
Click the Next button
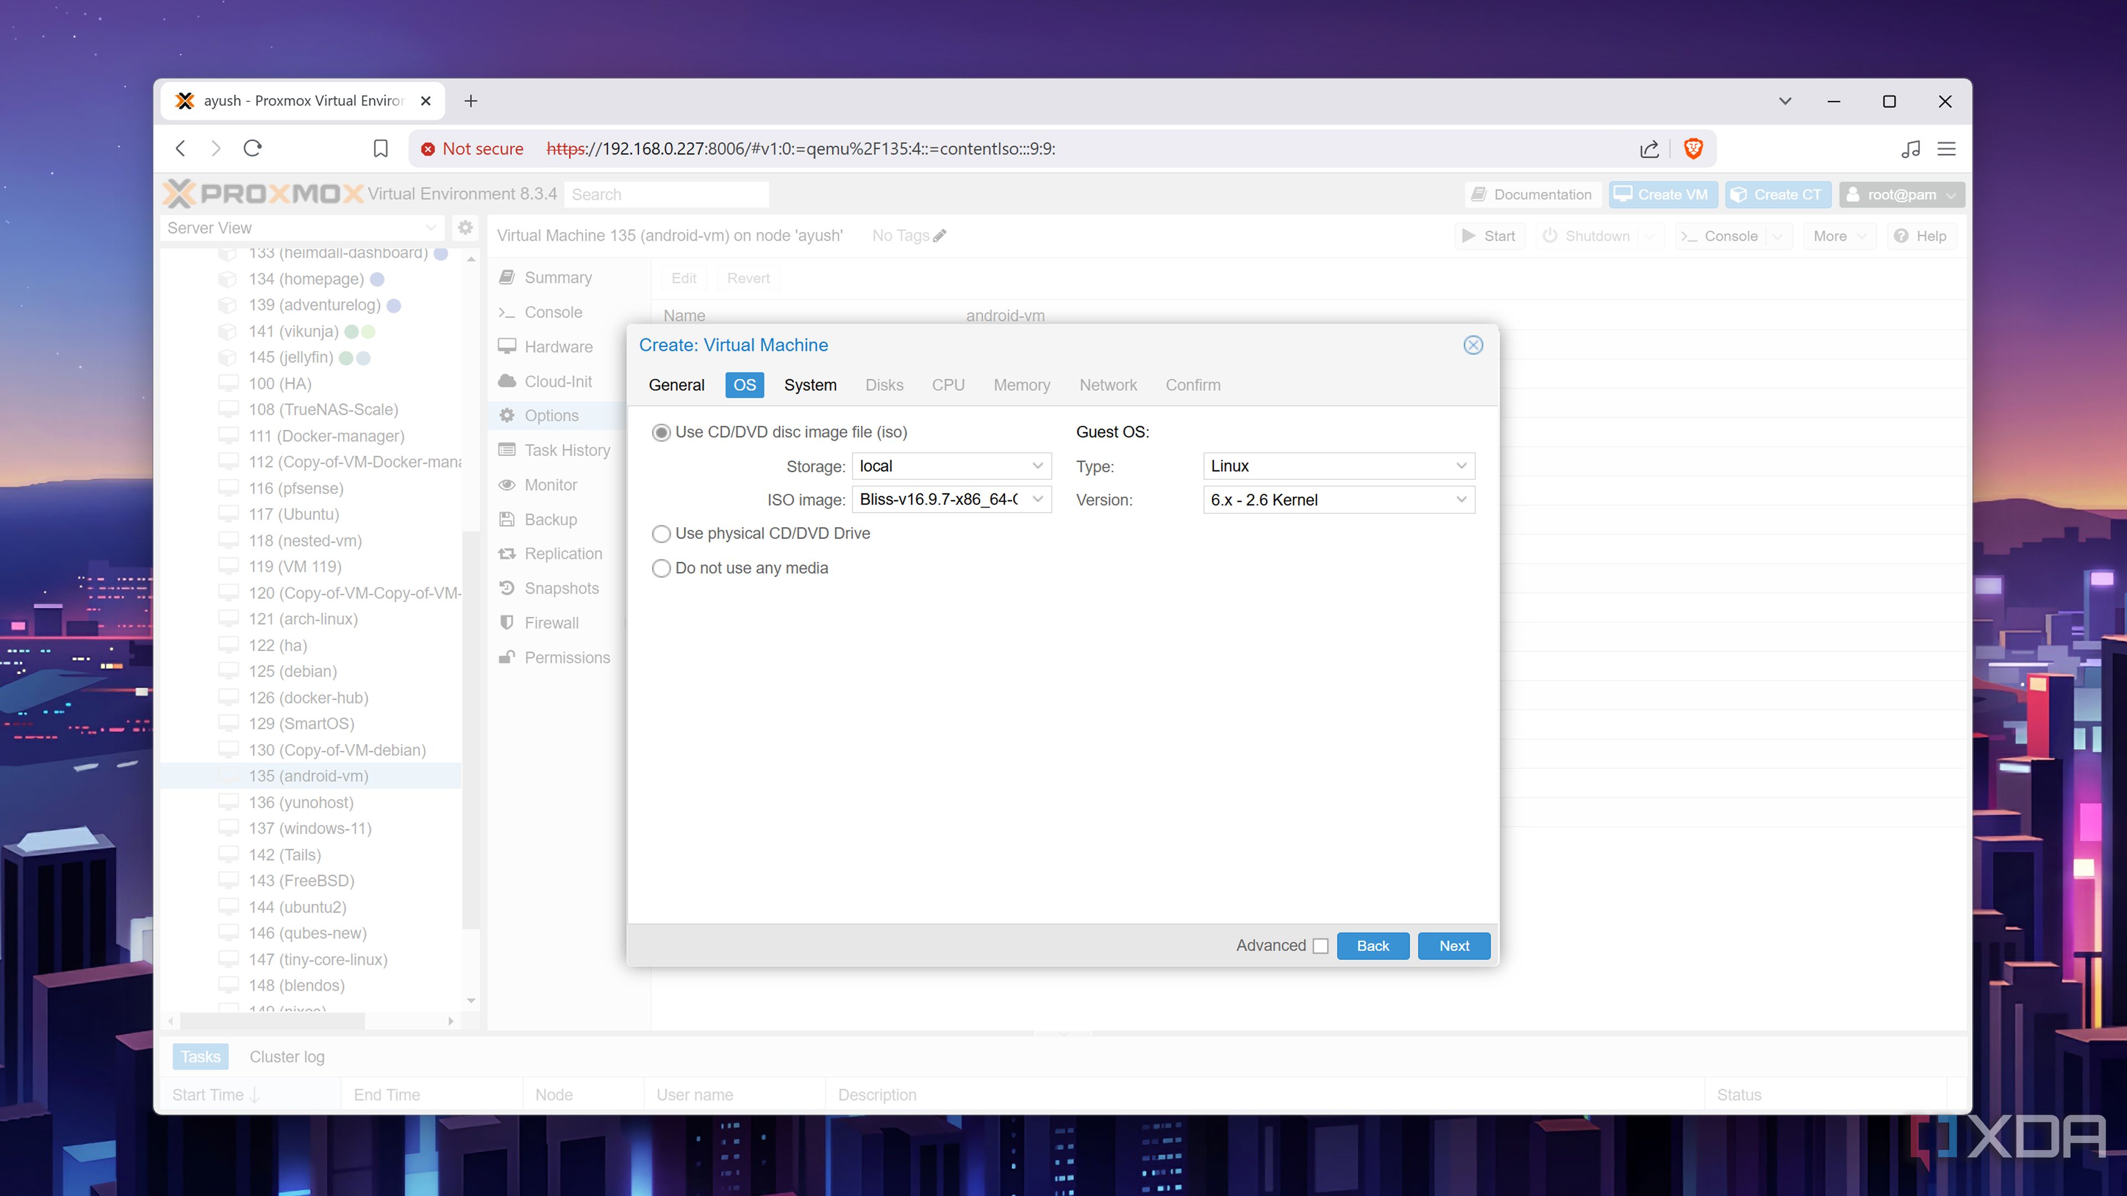(x=1454, y=947)
